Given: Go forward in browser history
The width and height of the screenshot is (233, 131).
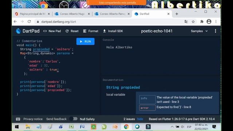Looking at the screenshot, I should (x=22, y=22).
